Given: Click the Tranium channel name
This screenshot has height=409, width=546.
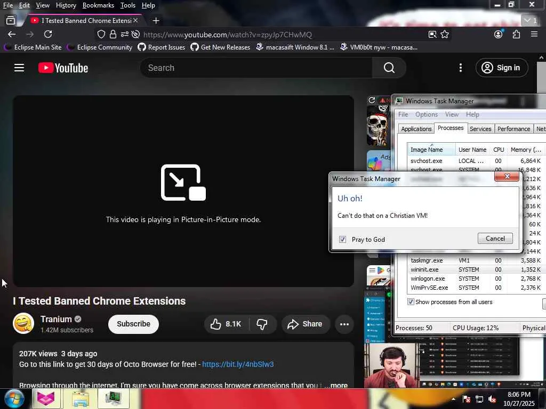Looking at the screenshot, I should [x=56, y=319].
